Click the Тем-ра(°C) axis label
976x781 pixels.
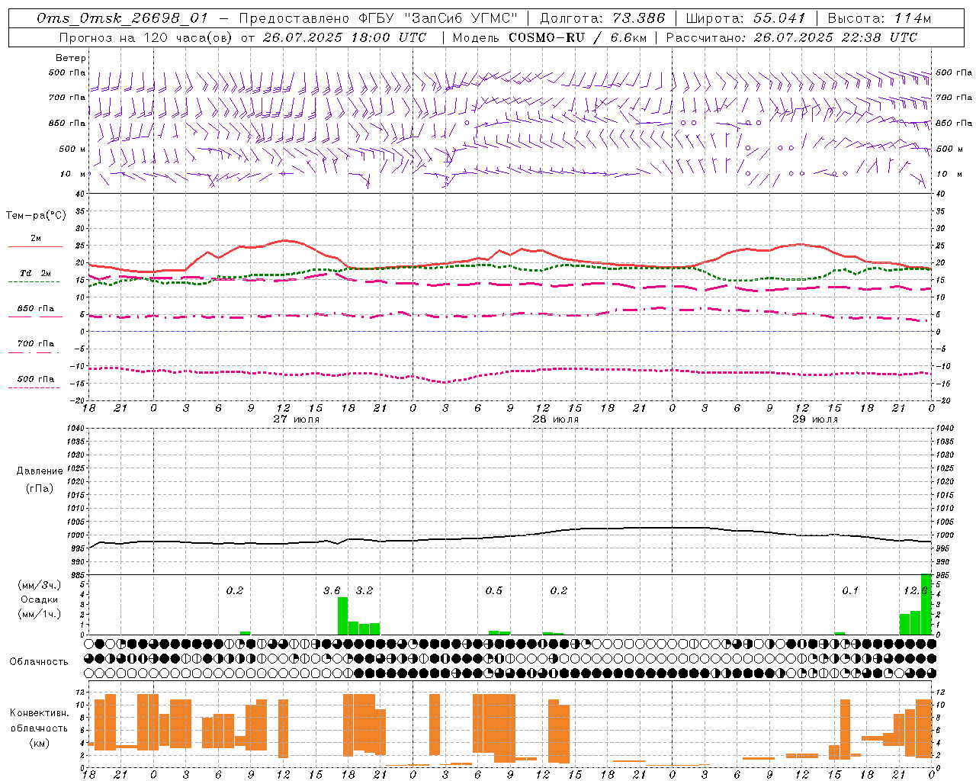pyautogui.click(x=36, y=215)
